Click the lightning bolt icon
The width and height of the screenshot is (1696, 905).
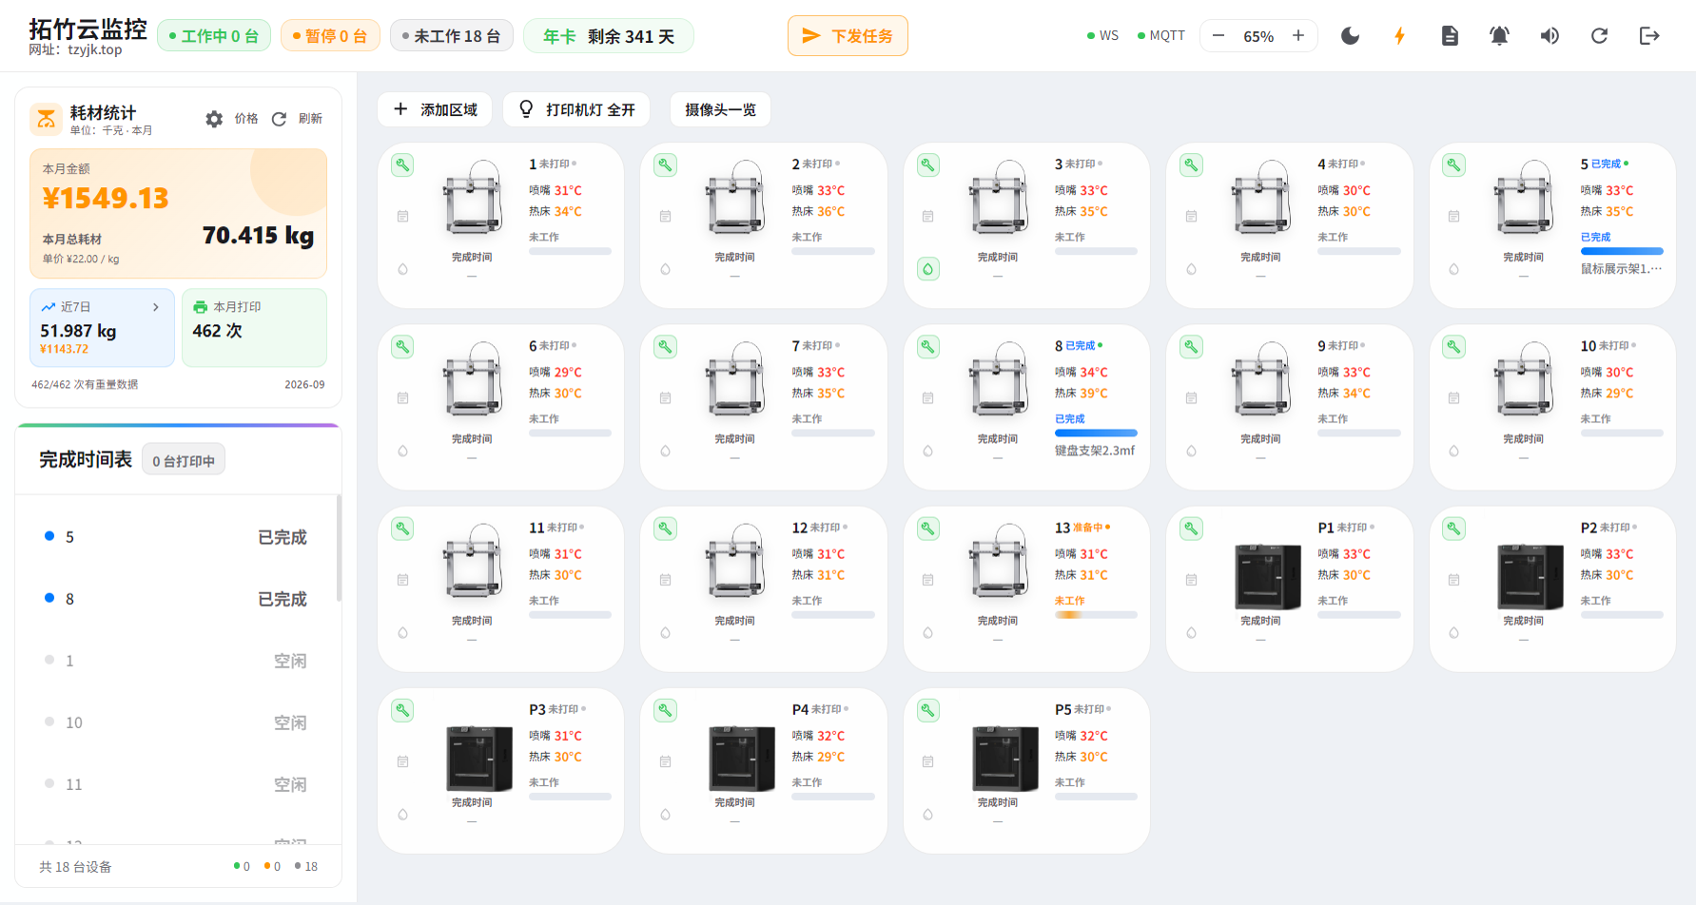tap(1399, 36)
